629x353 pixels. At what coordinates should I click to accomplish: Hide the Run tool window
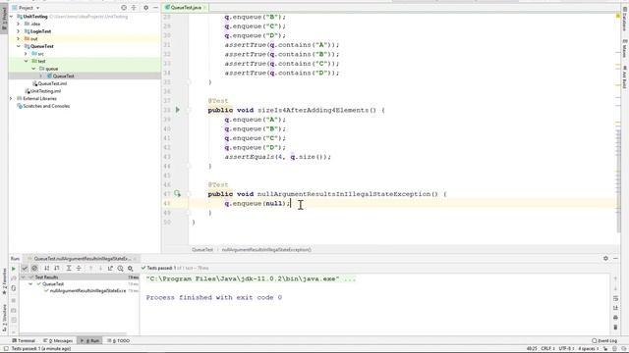(615, 259)
